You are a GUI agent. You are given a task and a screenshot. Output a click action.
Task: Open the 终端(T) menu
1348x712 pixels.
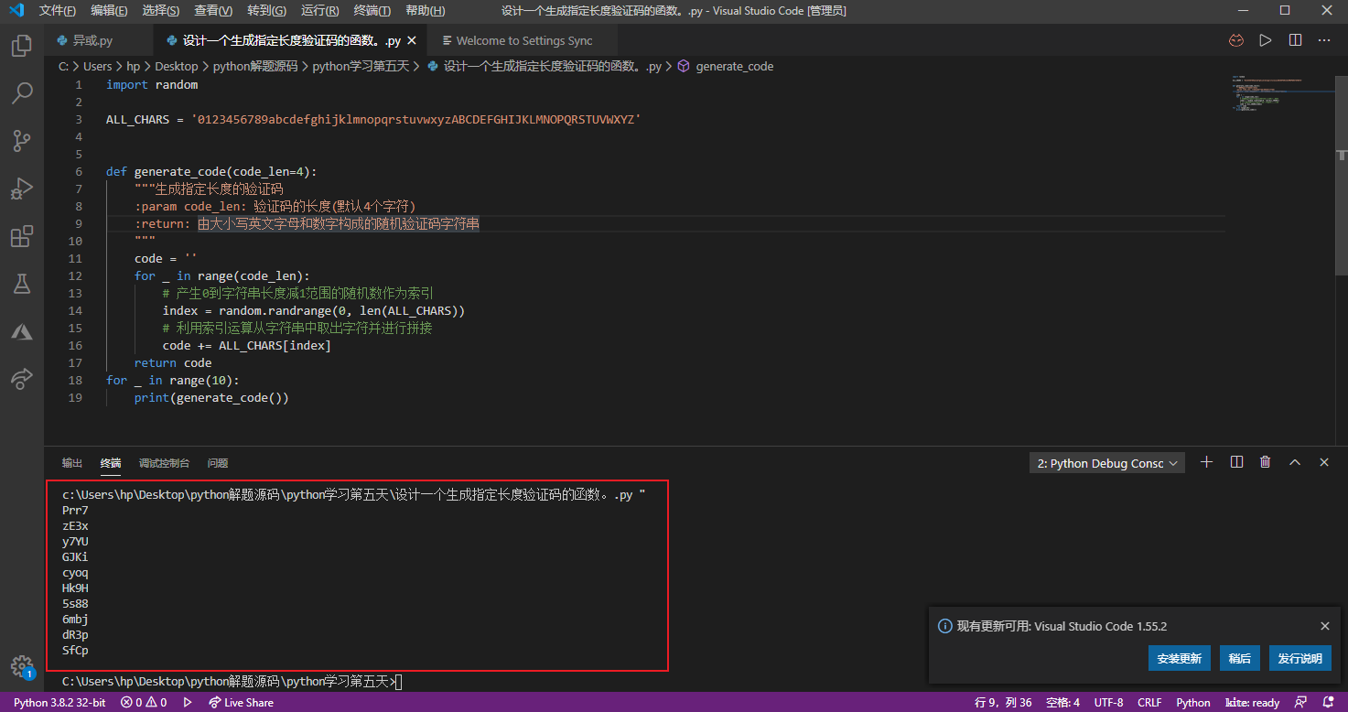pyautogui.click(x=372, y=10)
